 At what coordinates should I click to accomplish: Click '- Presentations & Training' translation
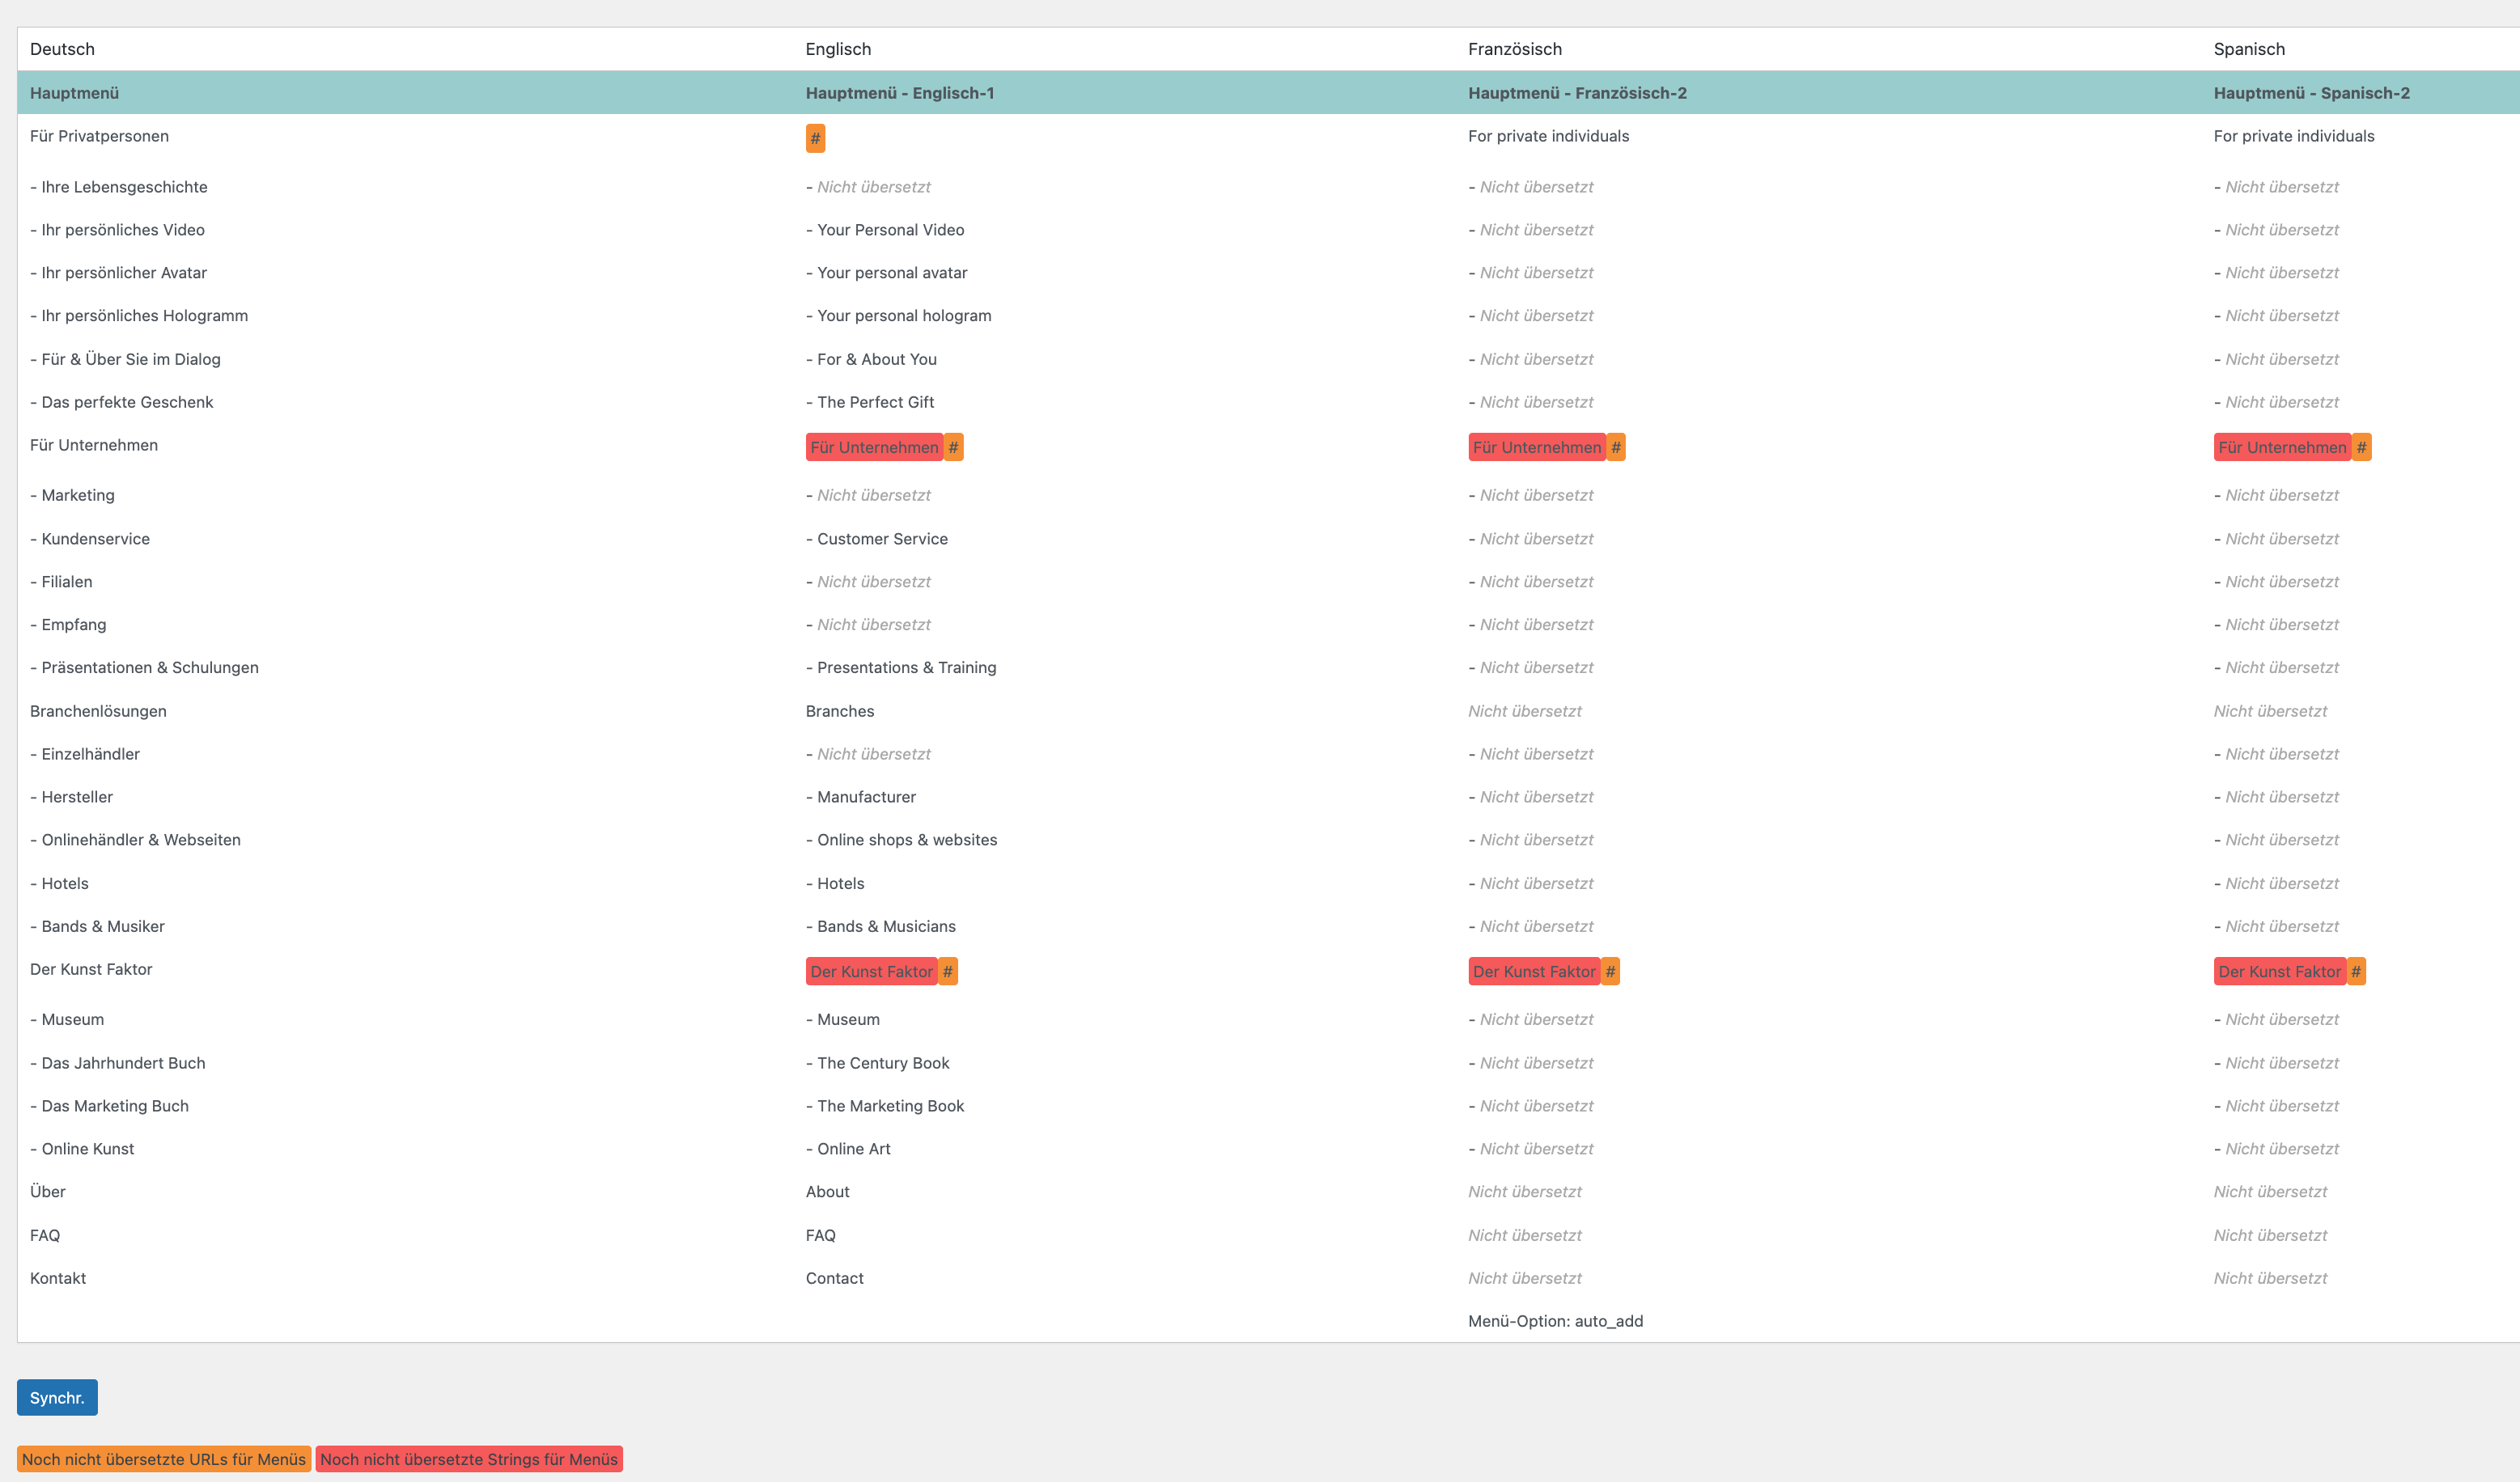tap(901, 667)
